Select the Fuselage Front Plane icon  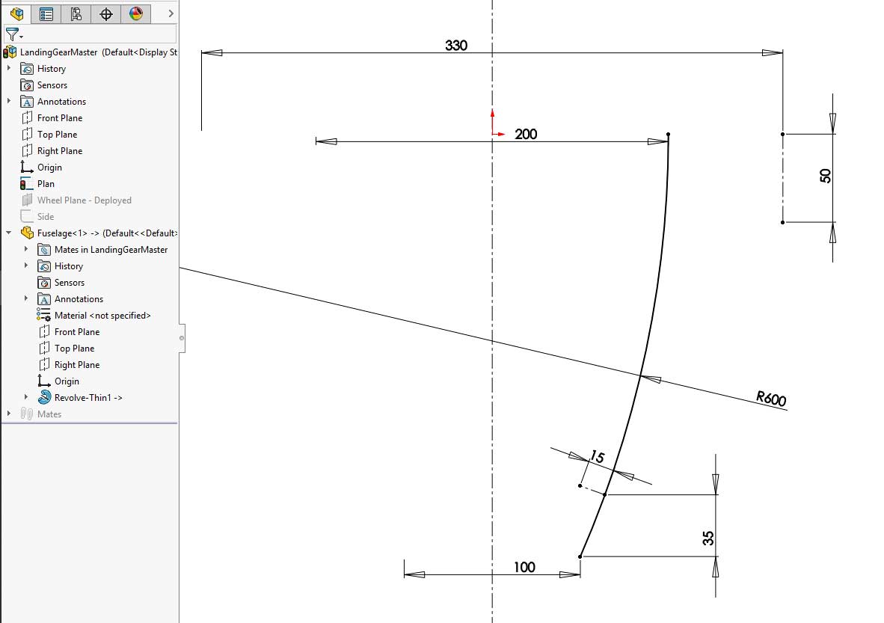[44, 331]
